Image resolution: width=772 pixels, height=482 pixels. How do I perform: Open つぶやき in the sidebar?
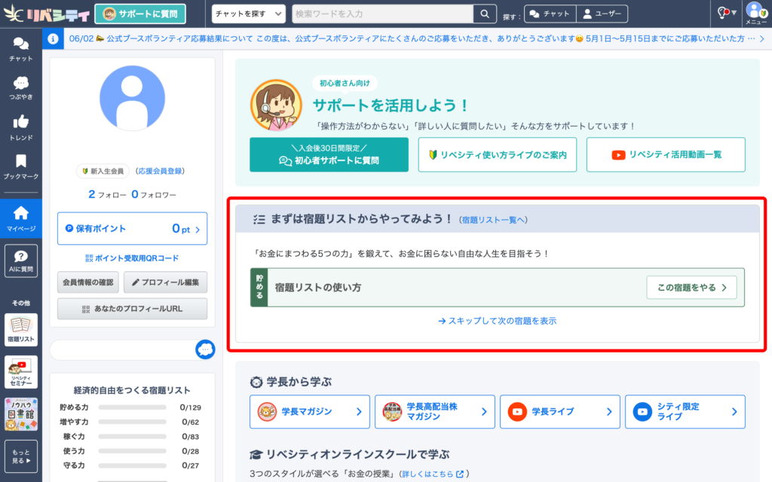20,88
